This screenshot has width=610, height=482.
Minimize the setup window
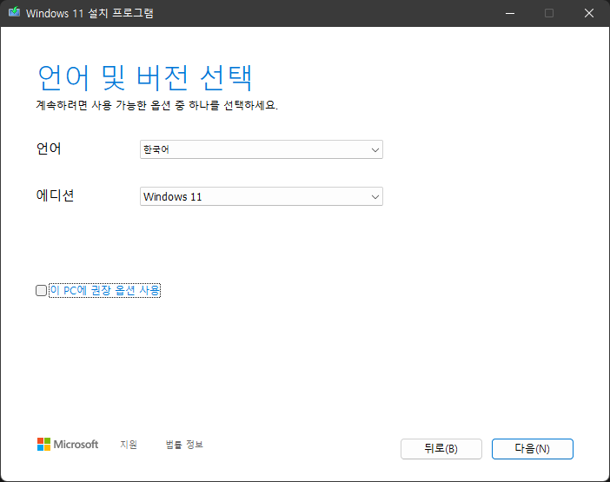coord(510,13)
